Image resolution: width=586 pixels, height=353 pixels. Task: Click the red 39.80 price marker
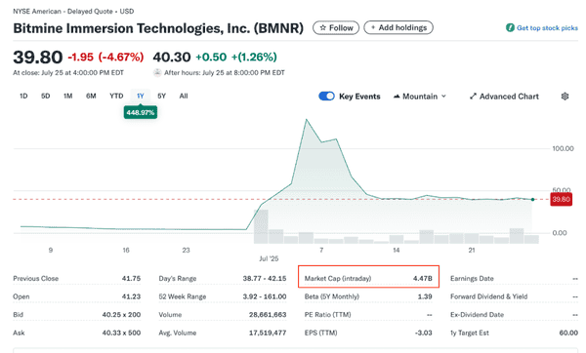(561, 199)
